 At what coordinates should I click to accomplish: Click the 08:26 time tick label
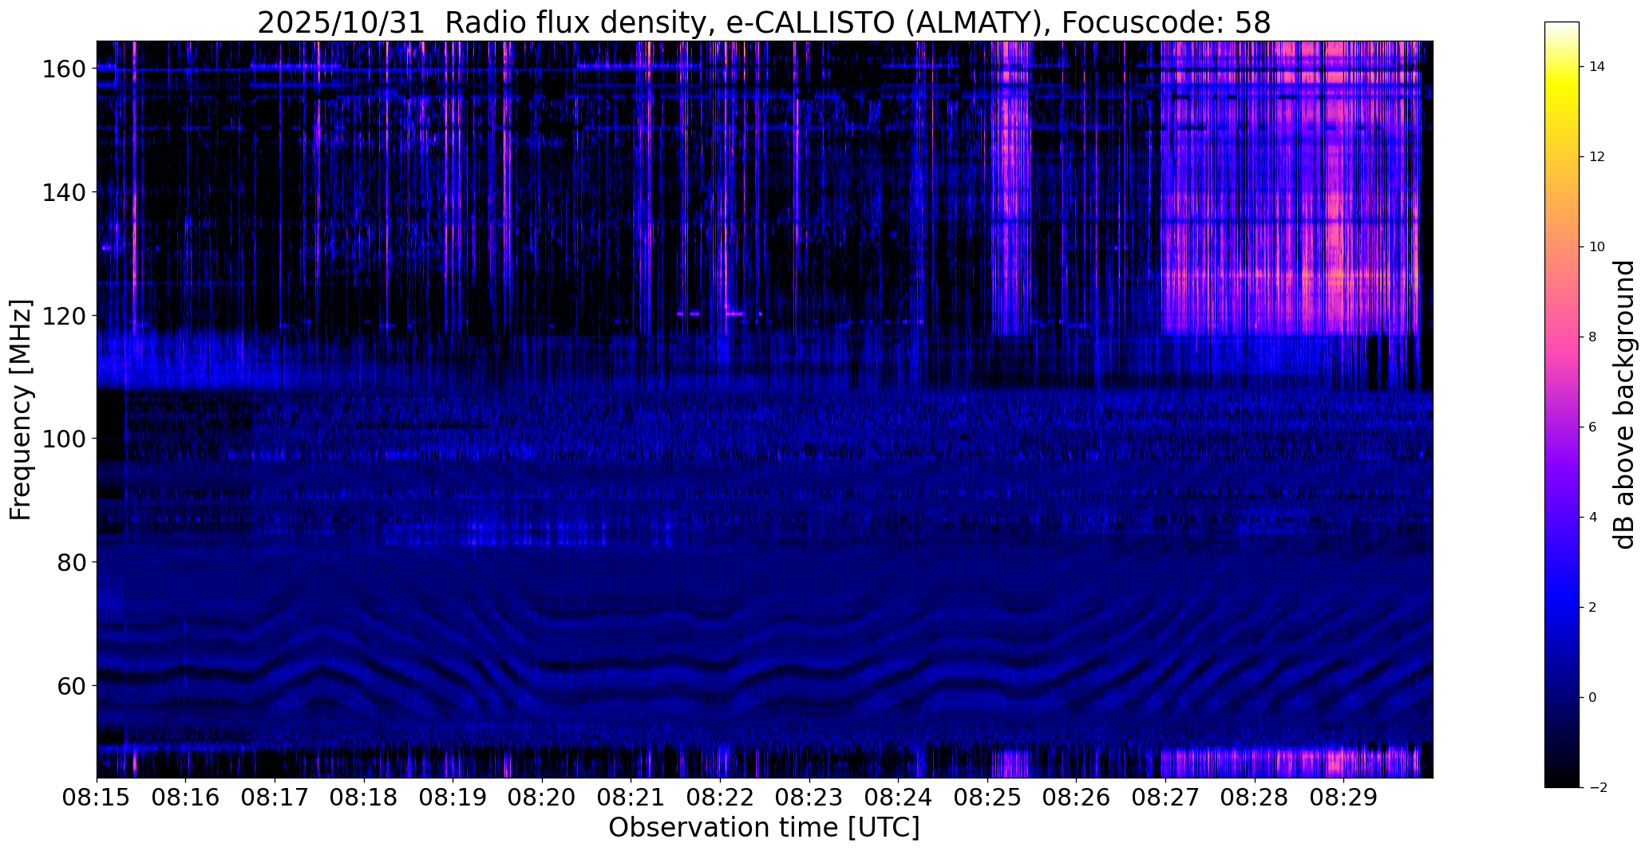1077,798
